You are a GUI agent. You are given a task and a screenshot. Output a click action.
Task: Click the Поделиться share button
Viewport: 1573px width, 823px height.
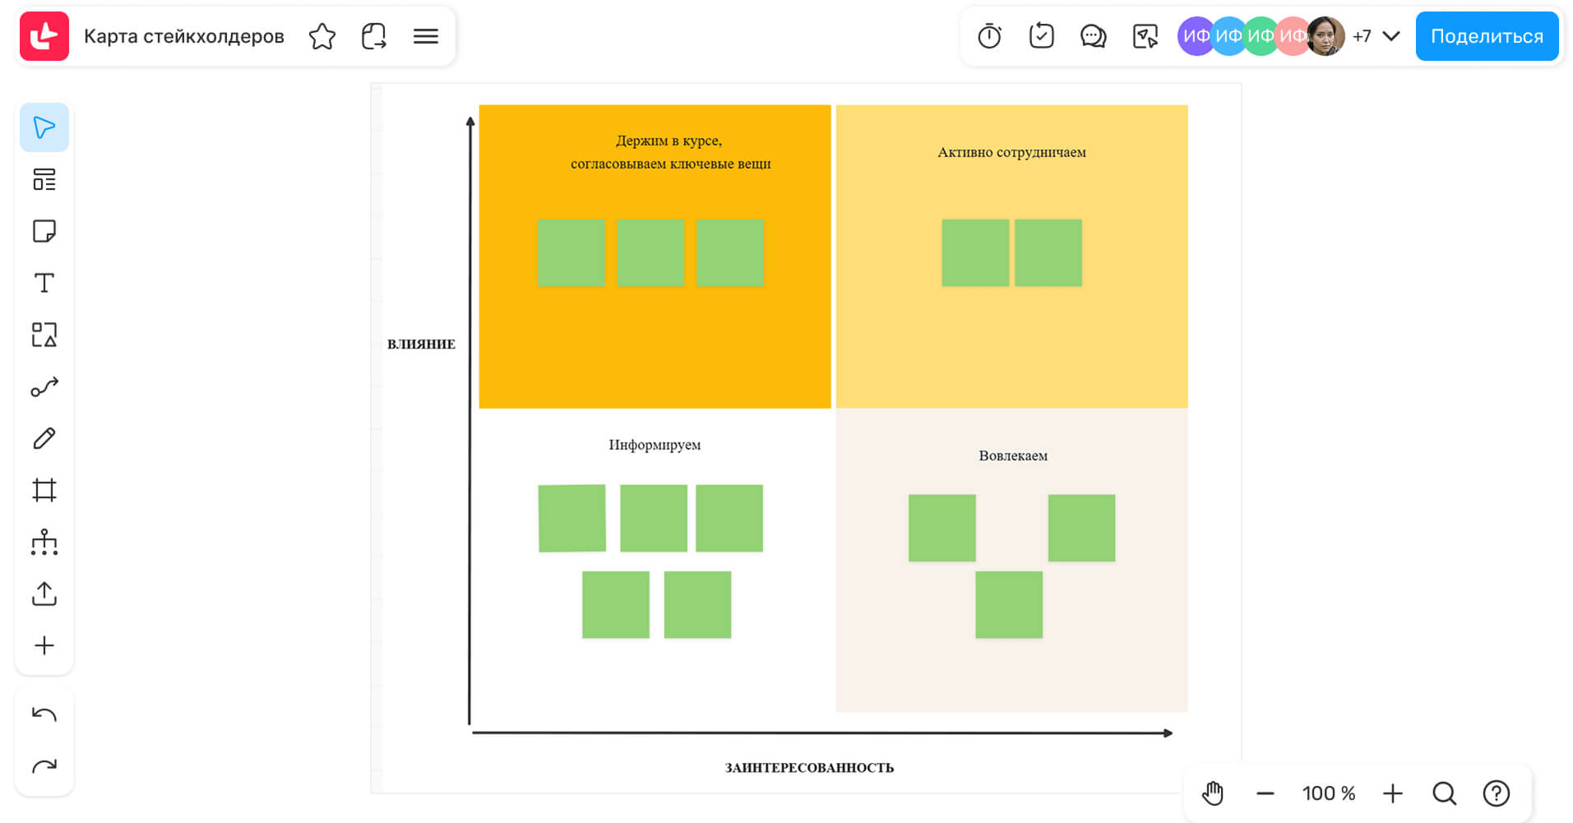coord(1486,36)
